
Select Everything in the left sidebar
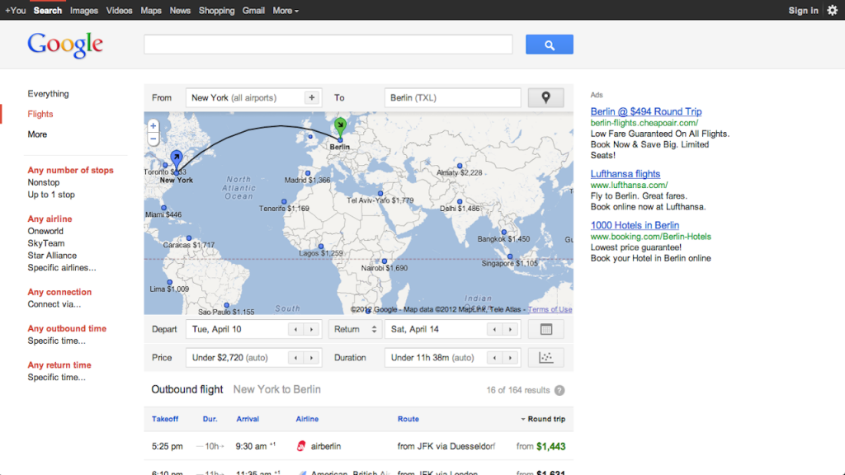coord(48,94)
